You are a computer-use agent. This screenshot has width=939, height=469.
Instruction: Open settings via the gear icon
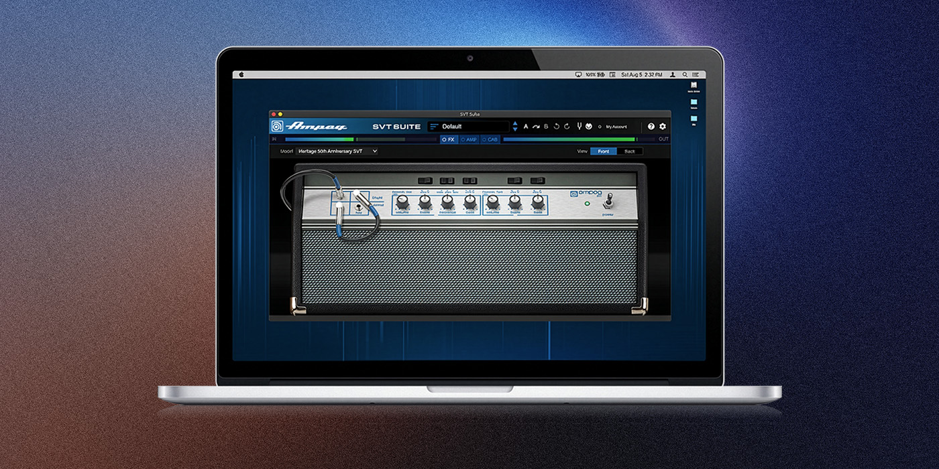click(663, 126)
